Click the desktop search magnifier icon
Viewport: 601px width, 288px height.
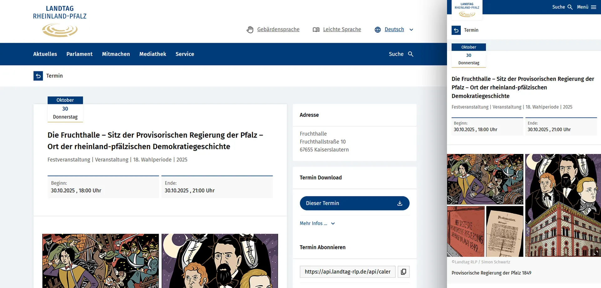(411, 54)
